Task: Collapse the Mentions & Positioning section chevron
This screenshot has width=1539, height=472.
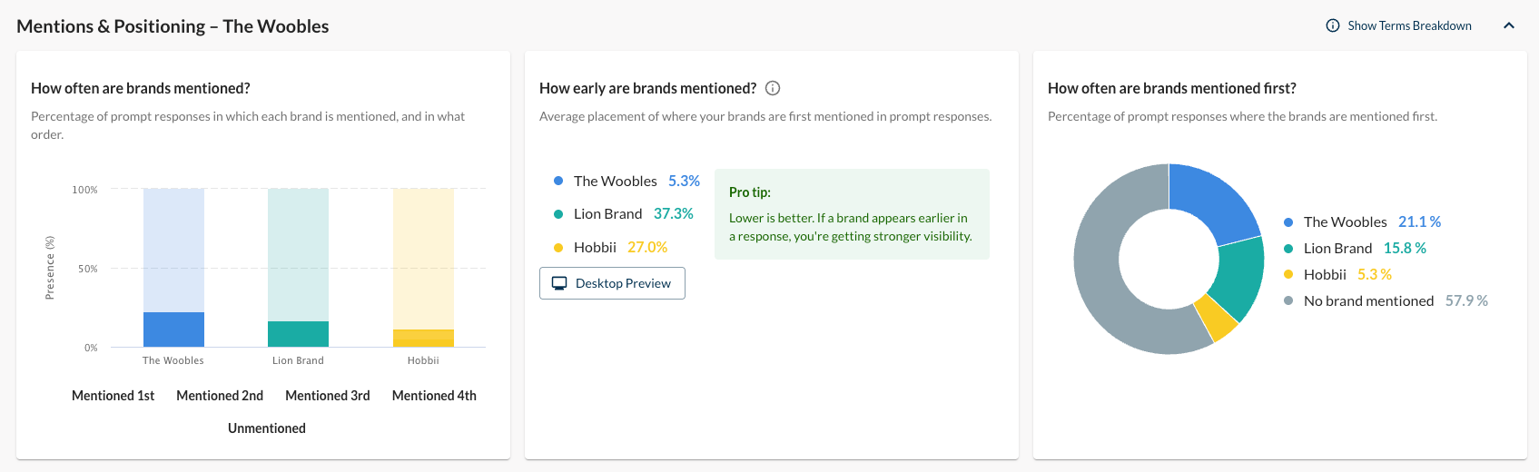Action: tap(1509, 25)
